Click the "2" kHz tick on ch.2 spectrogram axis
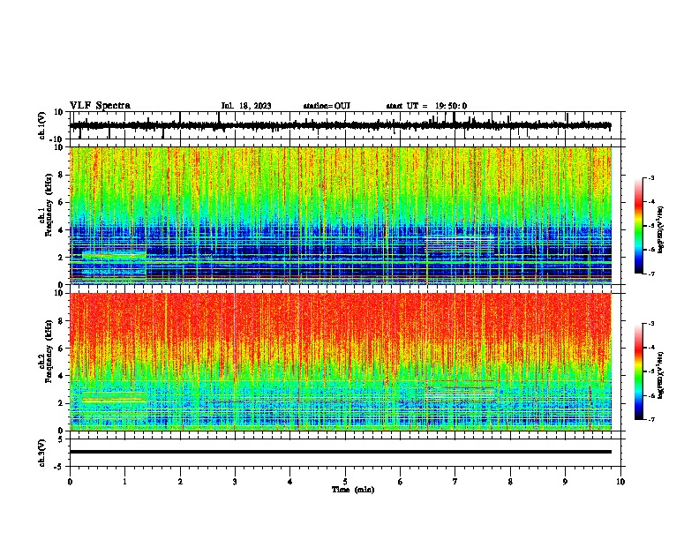The image size is (699, 540). [61, 403]
